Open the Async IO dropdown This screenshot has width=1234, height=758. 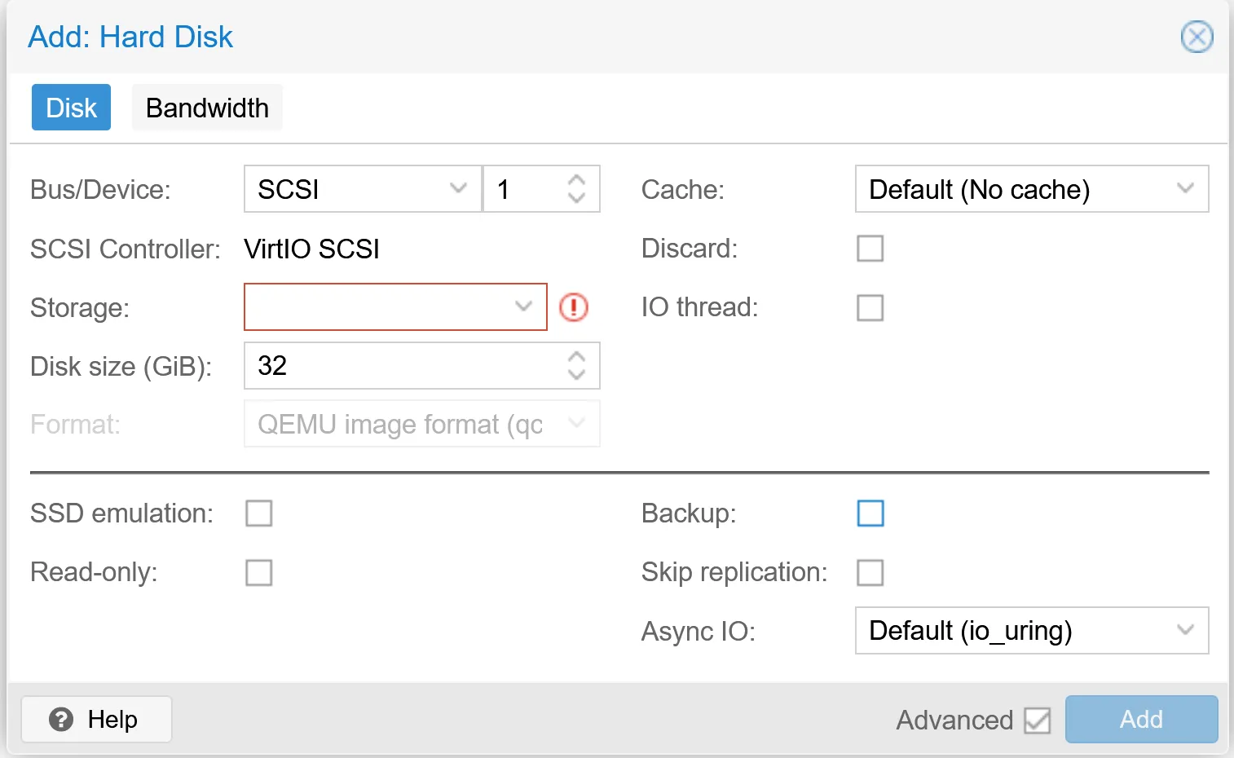(x=1186, y=631)
